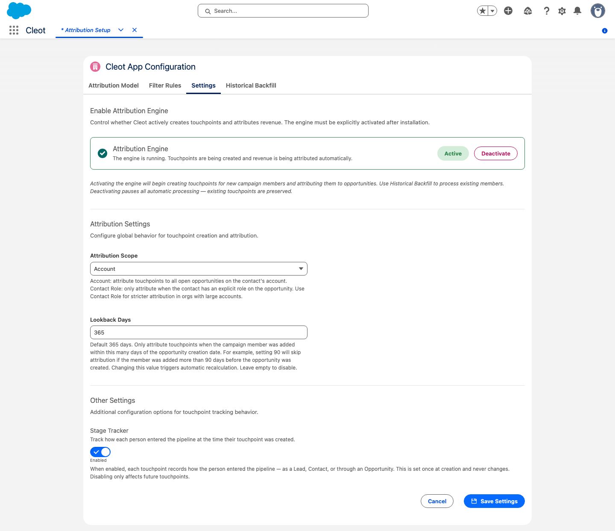
Task: Close the Attribution Setup tab
Action: [x=135, y=30]
